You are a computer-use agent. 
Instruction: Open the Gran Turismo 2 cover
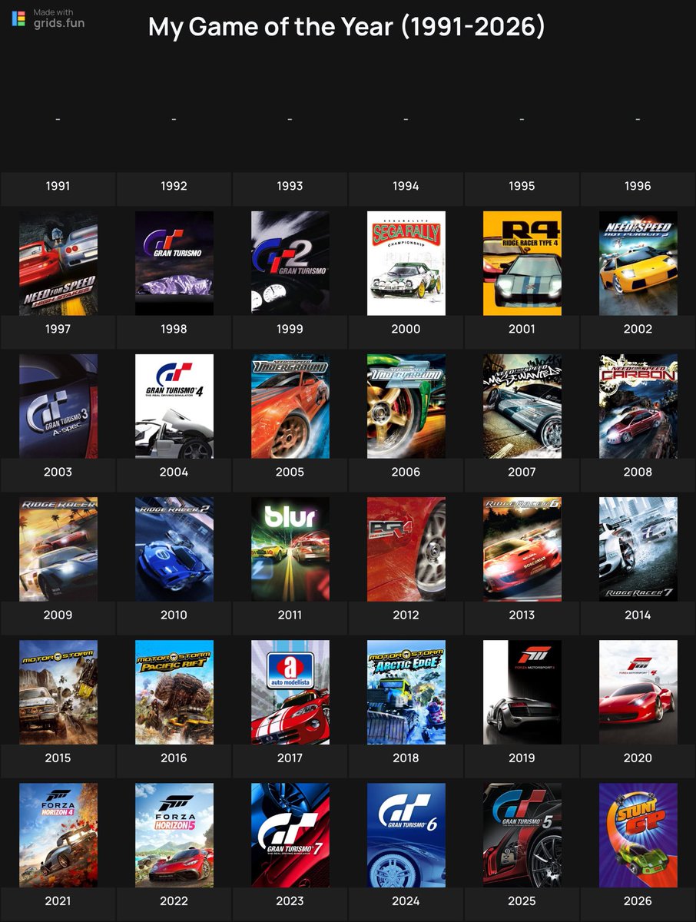click(x=290, y=264)
